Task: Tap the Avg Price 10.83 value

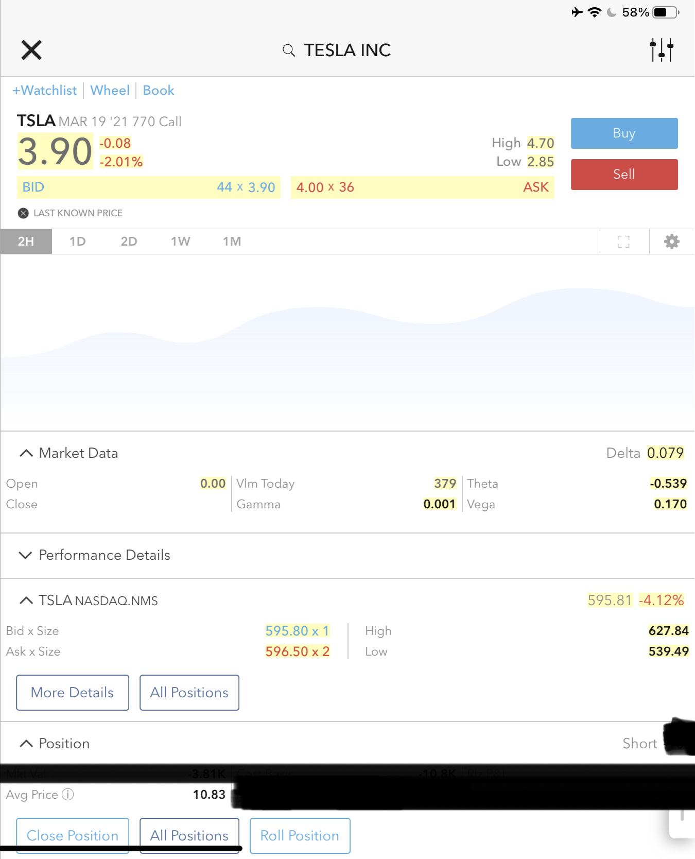Action: 209,795
